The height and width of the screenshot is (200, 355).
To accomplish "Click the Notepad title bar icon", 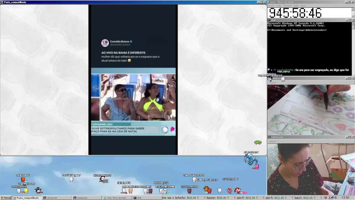I will click(x=269, y=2).
